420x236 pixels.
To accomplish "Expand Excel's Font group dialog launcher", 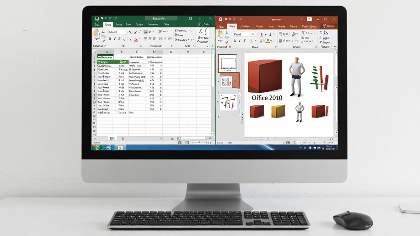I will [x=141, y=46].
